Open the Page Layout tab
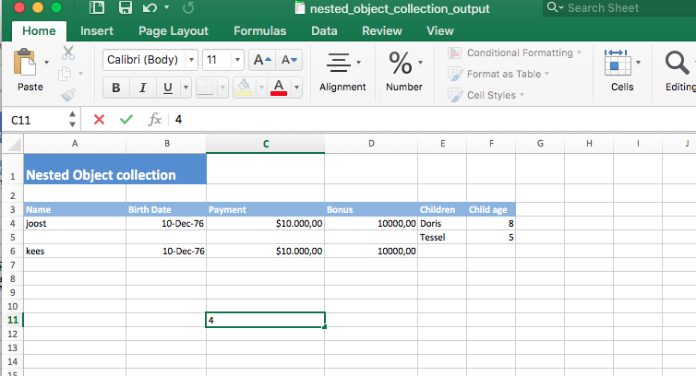 (x=174, y=31)
